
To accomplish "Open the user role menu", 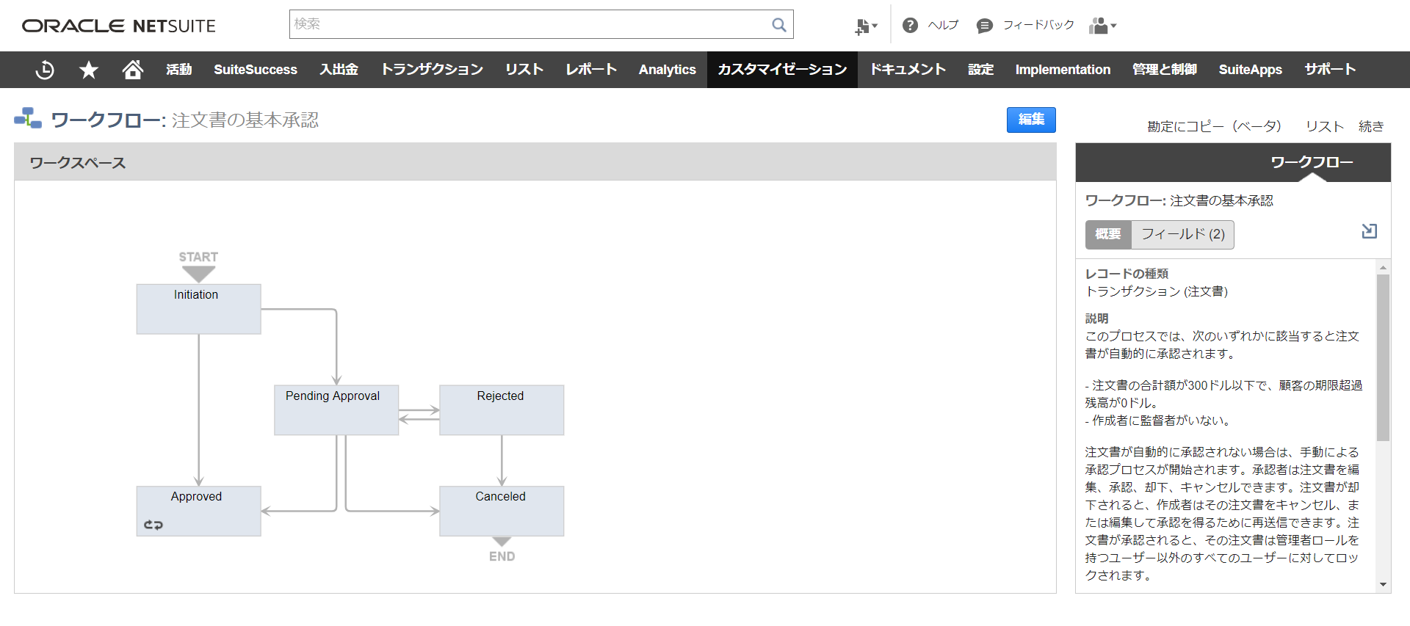I will point(1102,26).
